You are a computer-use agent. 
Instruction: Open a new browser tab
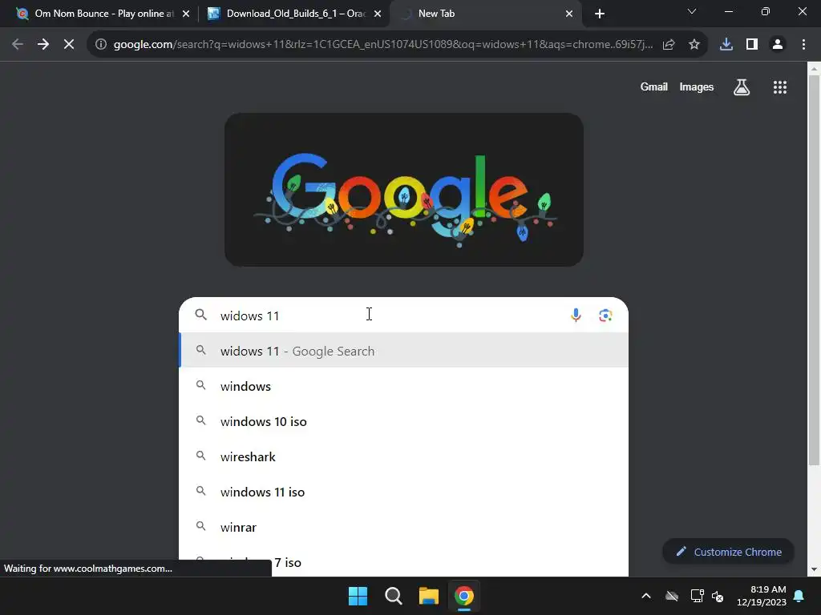click(600, 14)
